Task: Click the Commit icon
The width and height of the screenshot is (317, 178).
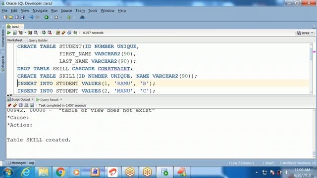Action: click(x=44, y=33)
